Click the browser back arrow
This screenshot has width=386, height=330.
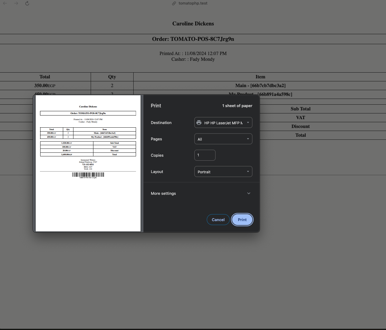click(x=5, y=3)
